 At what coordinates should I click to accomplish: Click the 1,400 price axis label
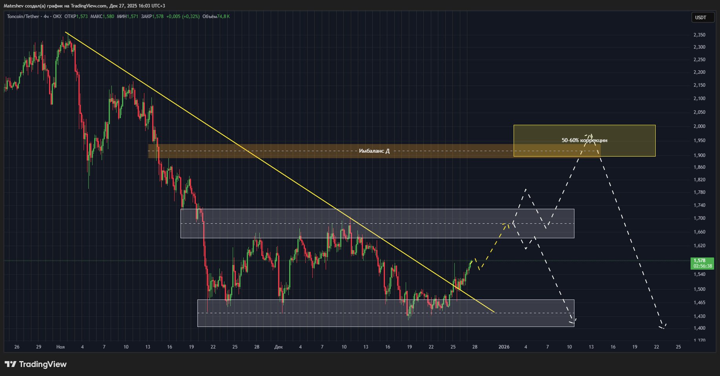pos(699,328)
